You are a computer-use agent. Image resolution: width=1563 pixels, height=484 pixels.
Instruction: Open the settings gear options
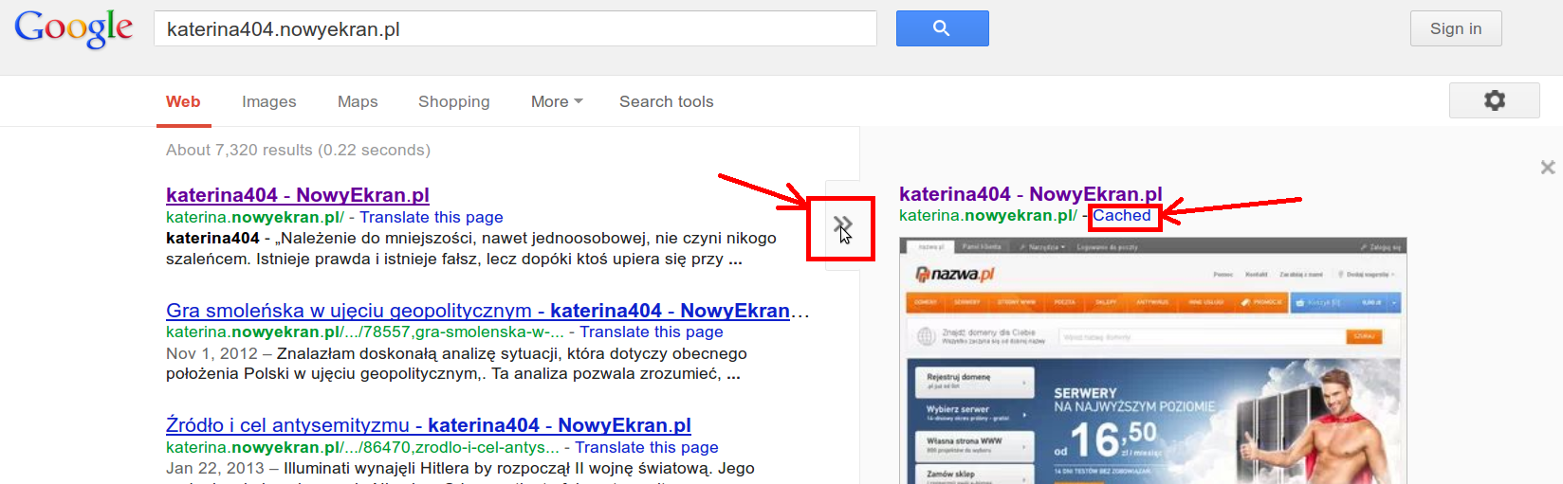[1494, 100]
